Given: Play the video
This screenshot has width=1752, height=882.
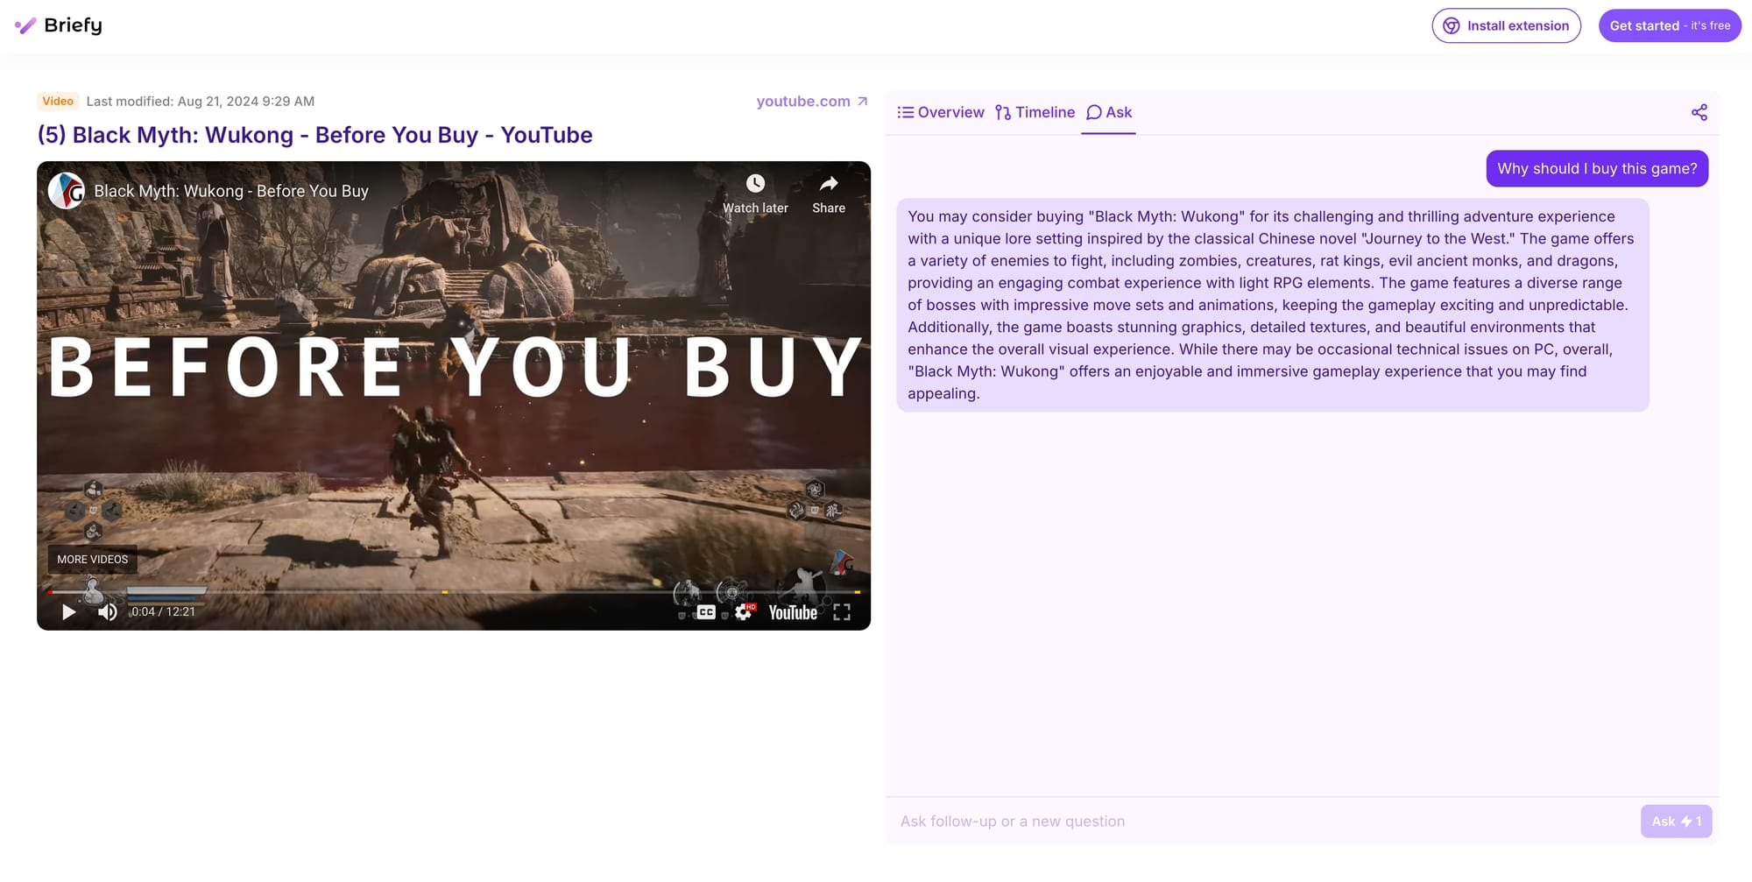Looking at the screenshot, I should click(68, 612).
